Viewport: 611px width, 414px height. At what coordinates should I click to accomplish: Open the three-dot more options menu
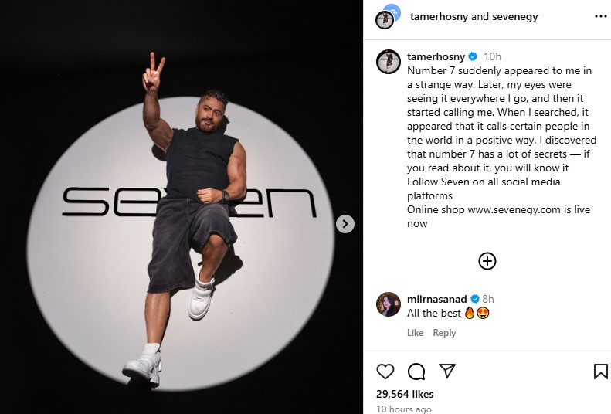(600, 16)
